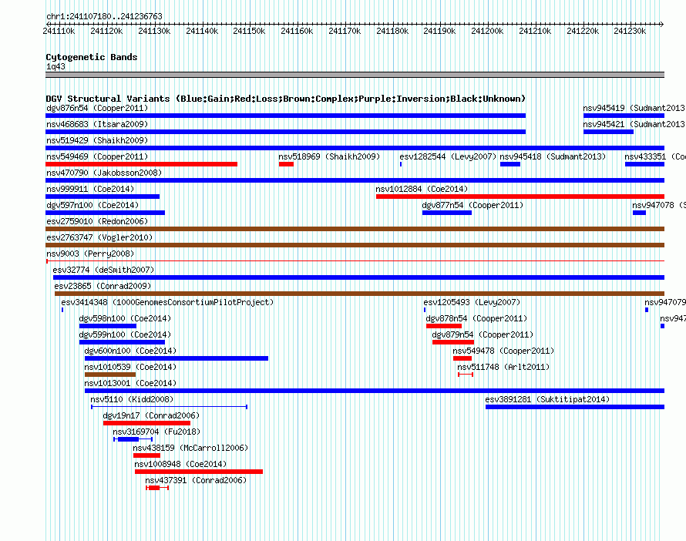This screenshot has width=686, height=541.
Task: Select the esv1205493 (Levy2007) label
Action: (472, 302)
